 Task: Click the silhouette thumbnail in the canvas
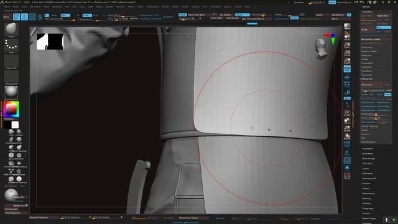[50, 42]
